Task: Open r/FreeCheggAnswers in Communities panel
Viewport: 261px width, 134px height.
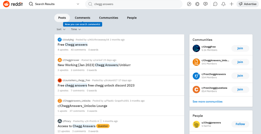Action: [x=214, y=74]
